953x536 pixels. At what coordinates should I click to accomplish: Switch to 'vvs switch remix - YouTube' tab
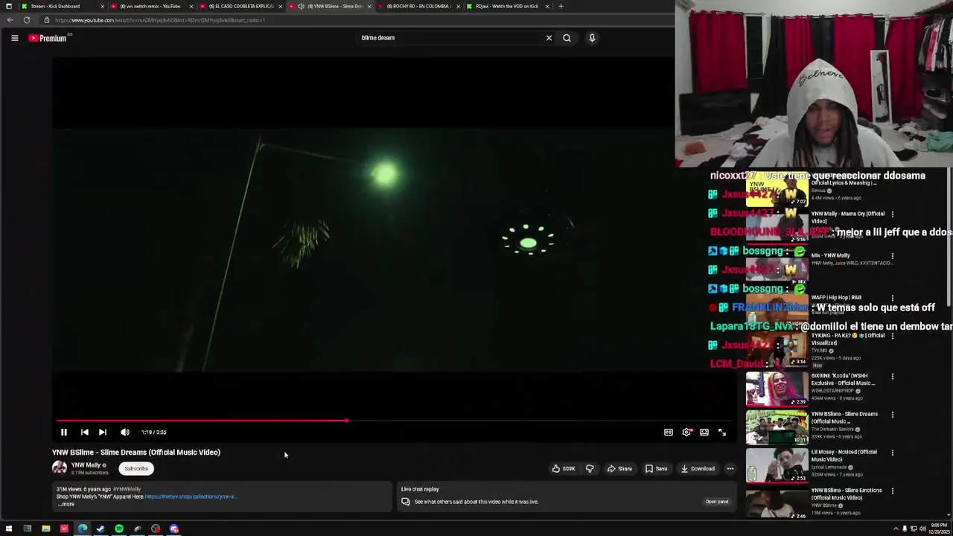click(x=150, y=6)
